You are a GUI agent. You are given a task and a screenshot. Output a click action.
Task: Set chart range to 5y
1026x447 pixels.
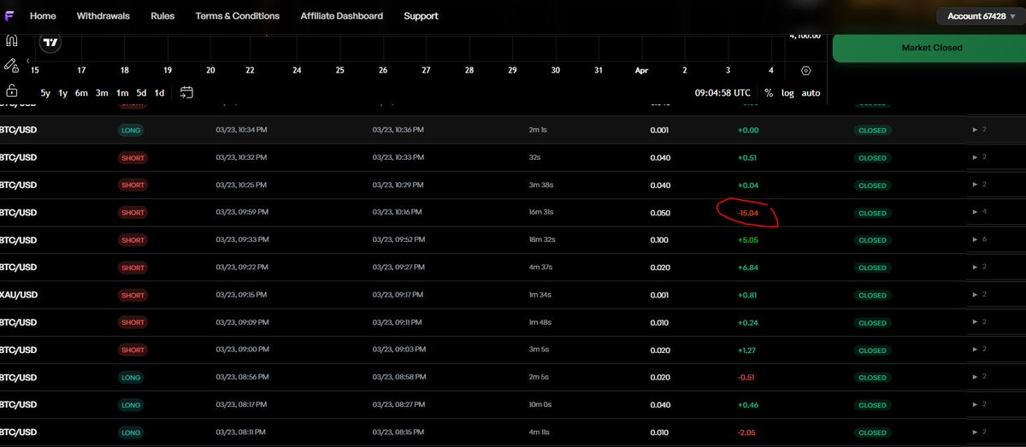point(45,92)
